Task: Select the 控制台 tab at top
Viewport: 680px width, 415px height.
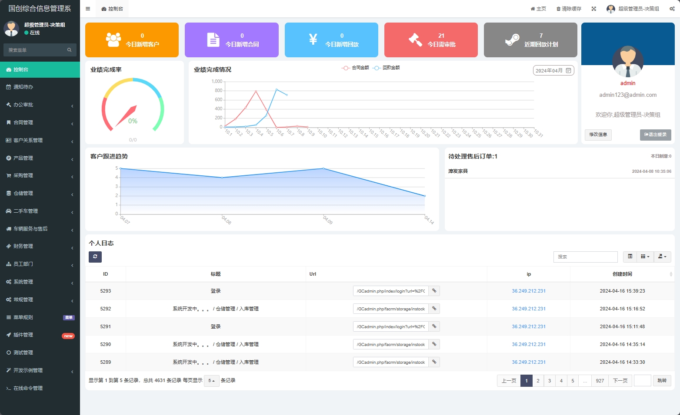Action: pos(112,9)
